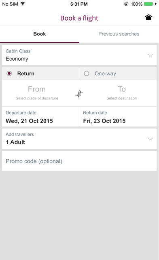Swap origin and destination with plane icon
This screenshot has width=159, height=260.
click(79, 93)
